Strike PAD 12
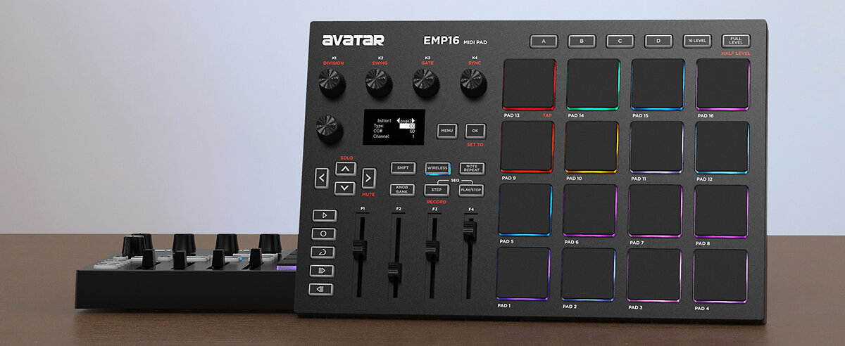The image size is (845, 346). click(722, 148)
